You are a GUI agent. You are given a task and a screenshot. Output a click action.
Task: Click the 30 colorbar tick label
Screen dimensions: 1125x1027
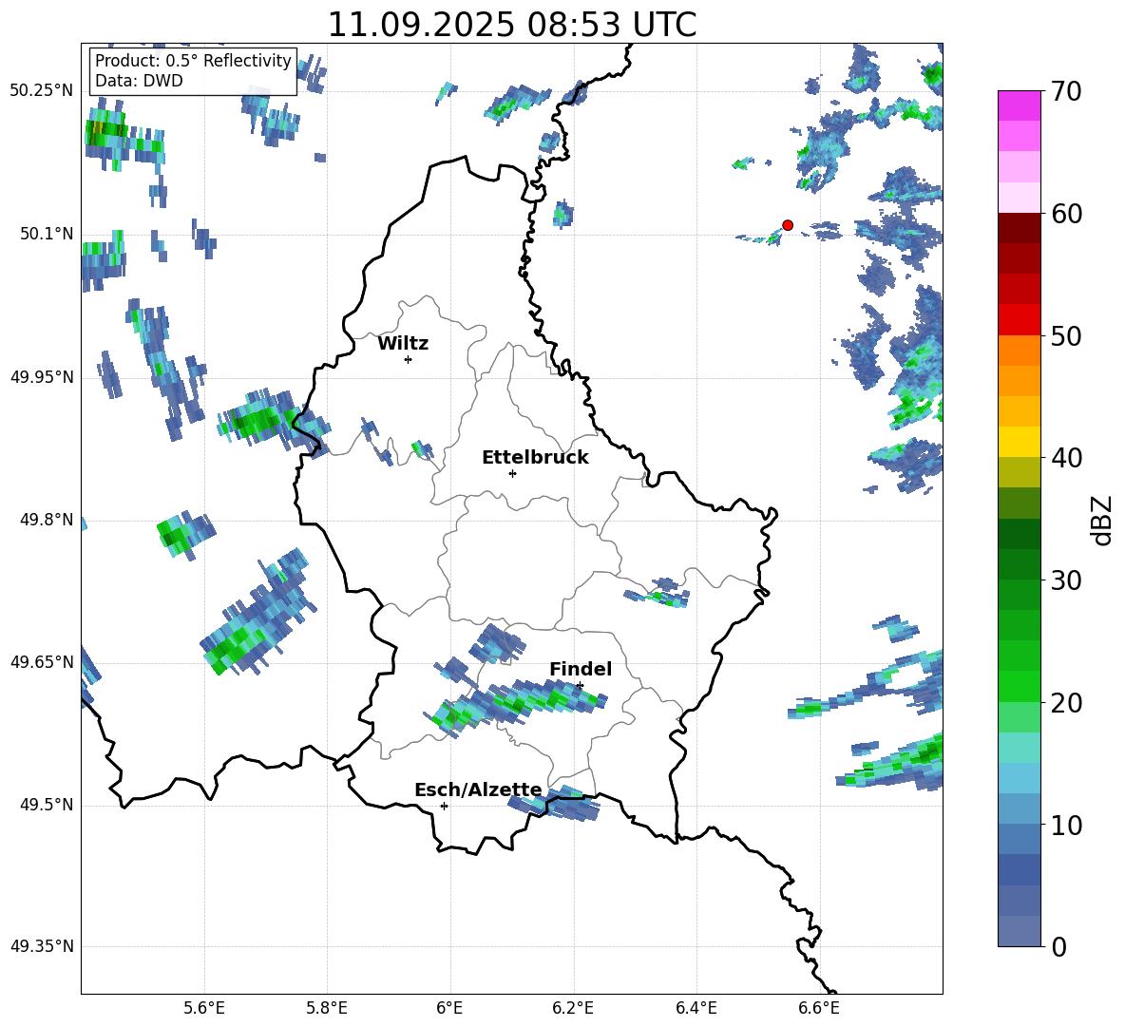[x=1066, y=580]
